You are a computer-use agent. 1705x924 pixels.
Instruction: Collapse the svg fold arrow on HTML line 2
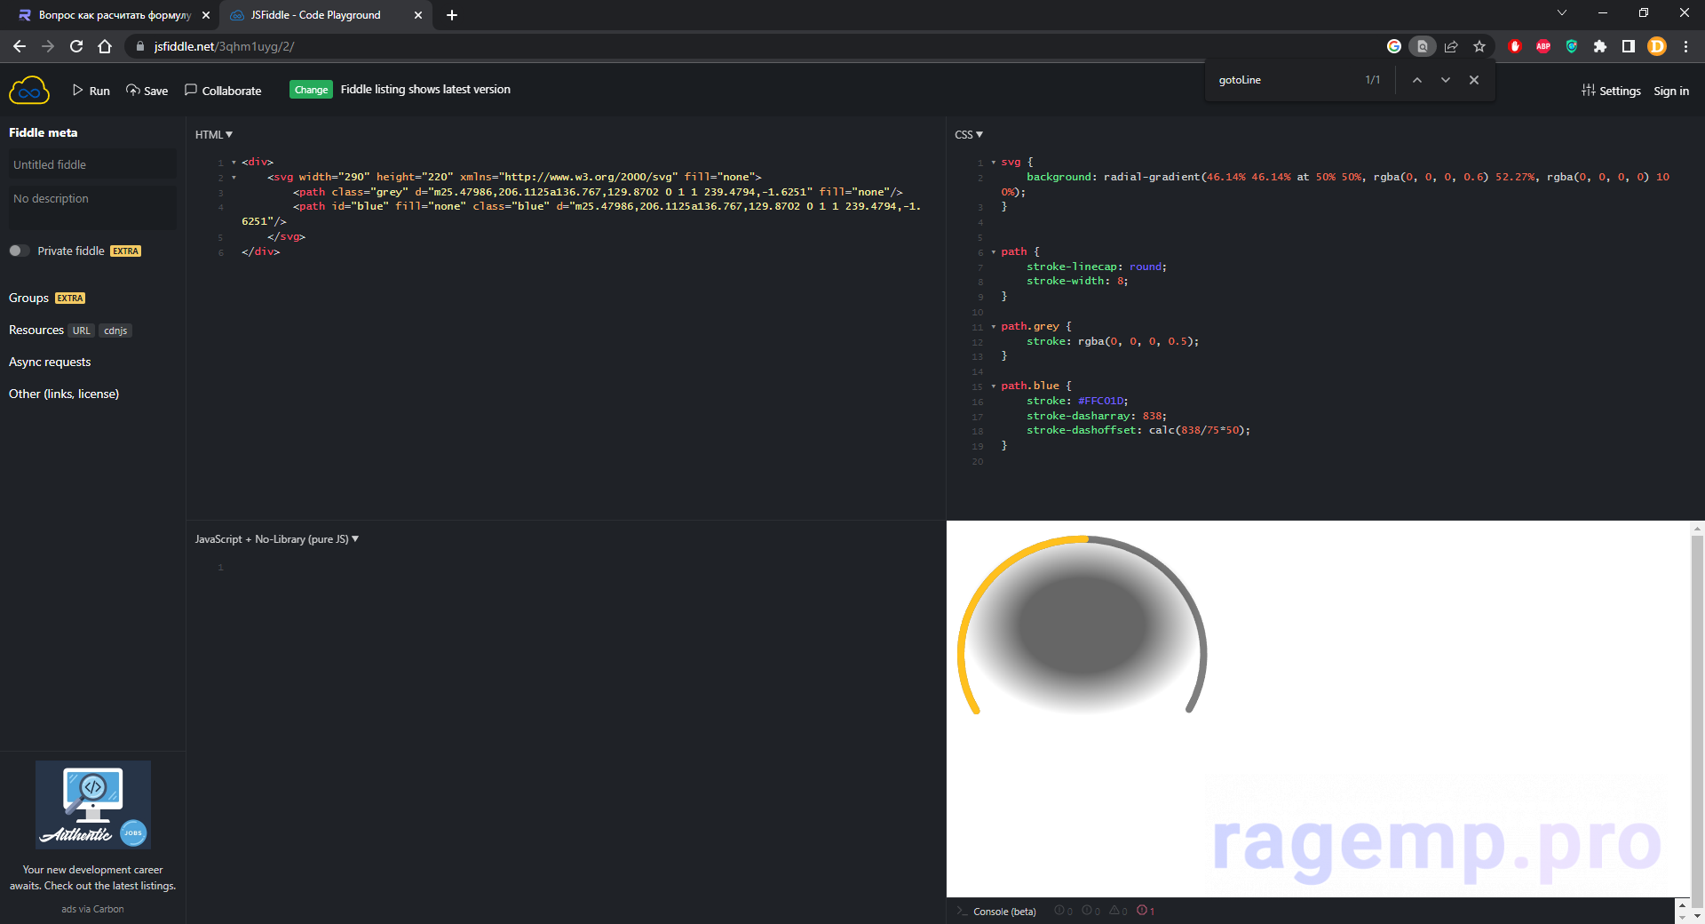[234, 178]
